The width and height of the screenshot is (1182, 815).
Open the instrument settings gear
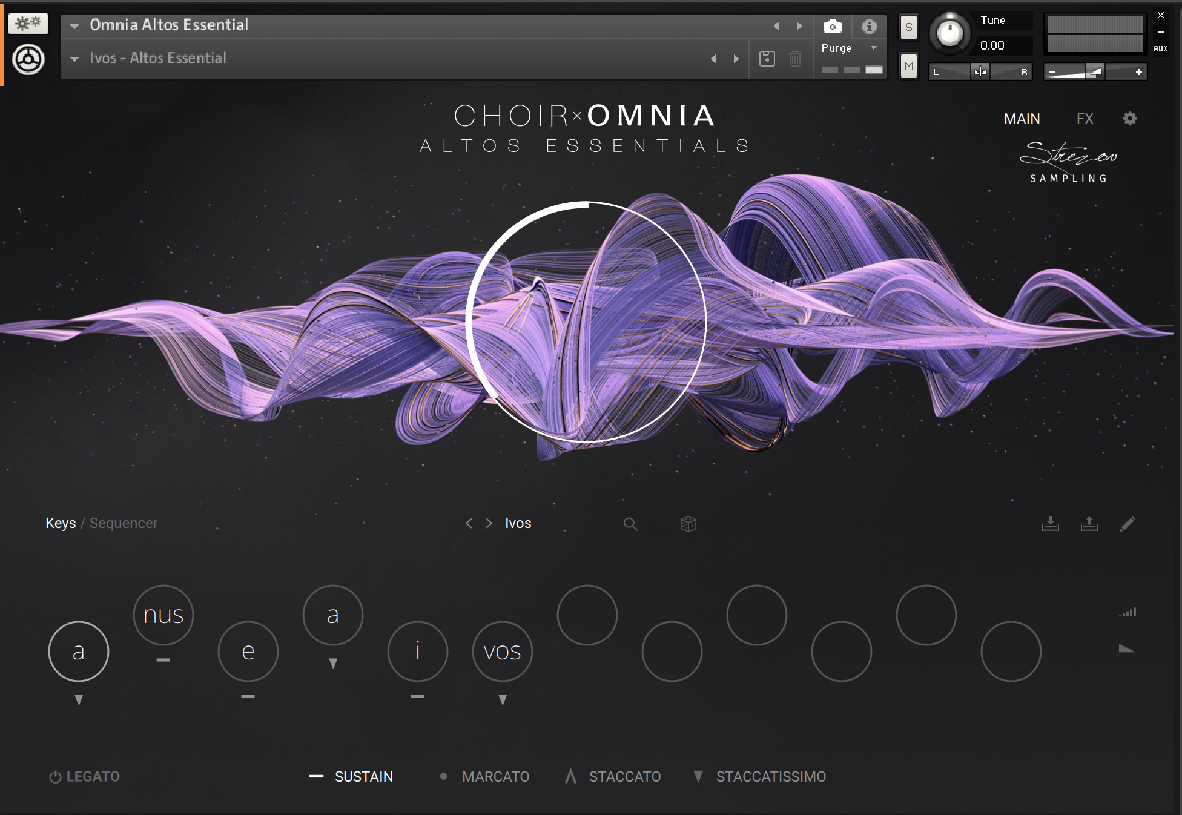[1130, 118]
